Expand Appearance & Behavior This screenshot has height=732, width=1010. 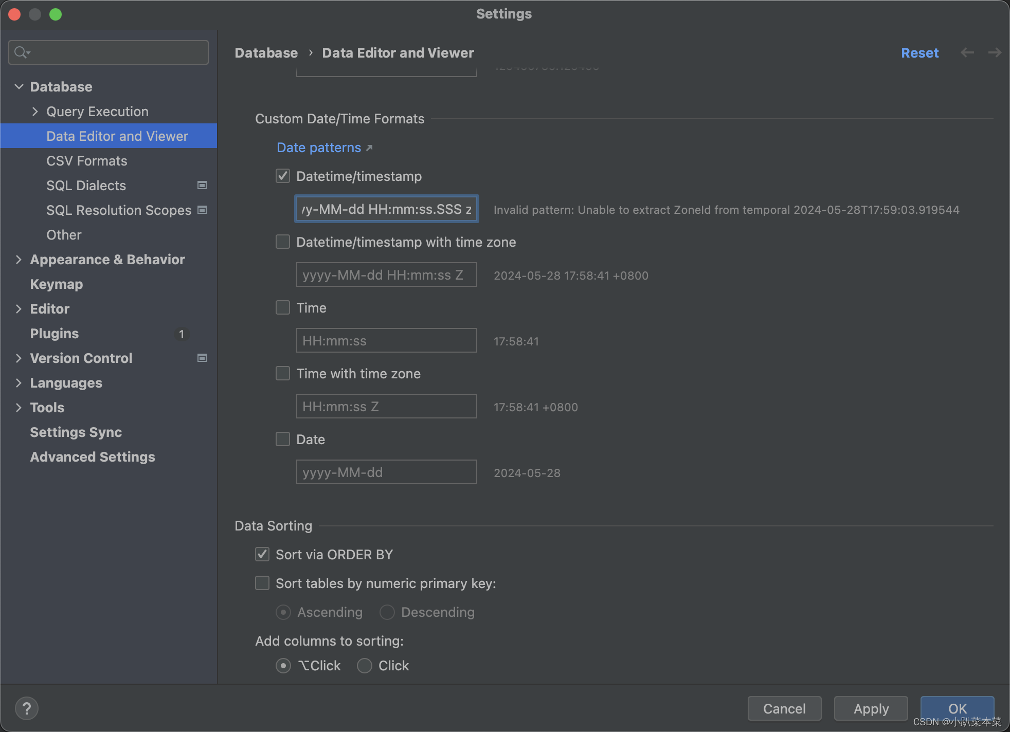[19, 259]
